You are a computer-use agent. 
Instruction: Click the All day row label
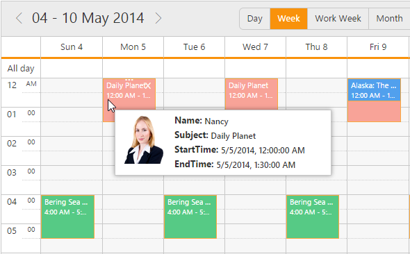point(21,69)
